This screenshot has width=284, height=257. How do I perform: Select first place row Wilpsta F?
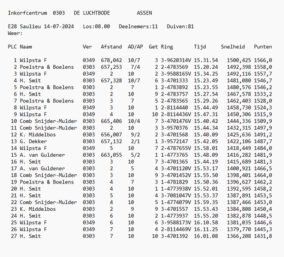point(140,60)
